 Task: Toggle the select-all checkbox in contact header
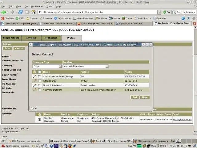(39, 72)
